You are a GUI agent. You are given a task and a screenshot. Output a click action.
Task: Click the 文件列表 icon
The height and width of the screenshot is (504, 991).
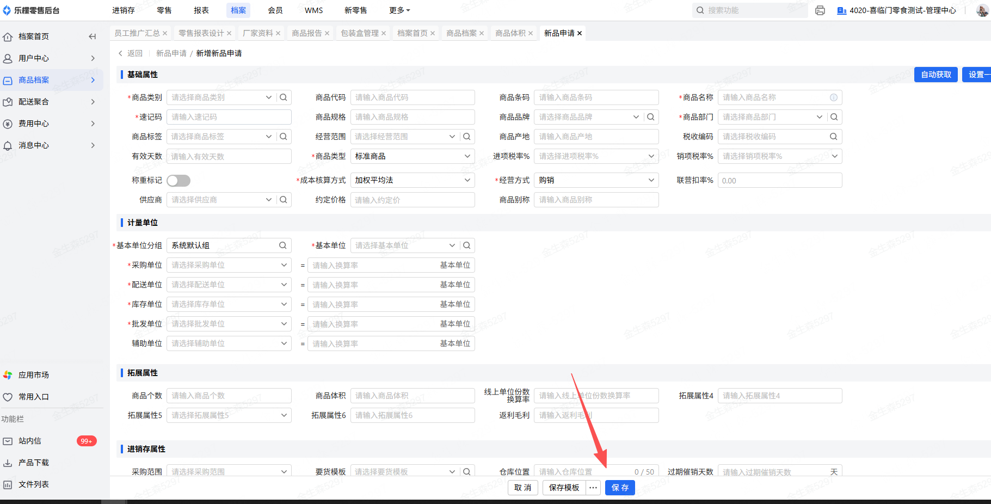(8, 484)
